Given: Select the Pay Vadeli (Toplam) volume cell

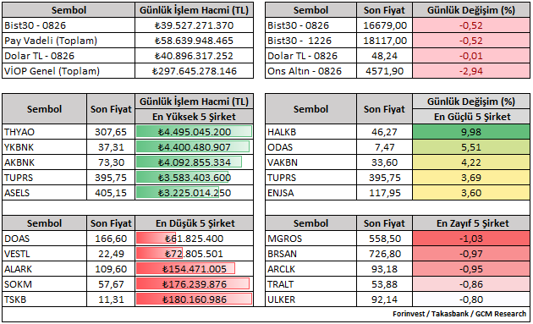Looking at the screenshot, I should coord(194,41).
